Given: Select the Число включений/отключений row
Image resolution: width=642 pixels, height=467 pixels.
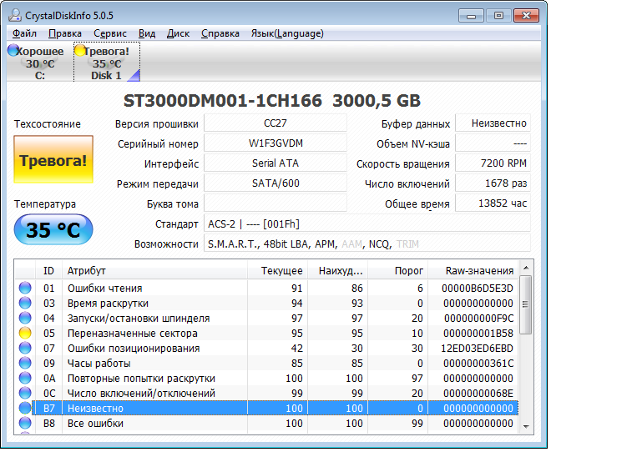Looking at the screenshot, I should (267, 393).
